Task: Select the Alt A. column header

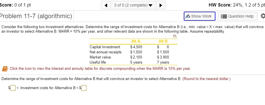Action: (136, 41)
